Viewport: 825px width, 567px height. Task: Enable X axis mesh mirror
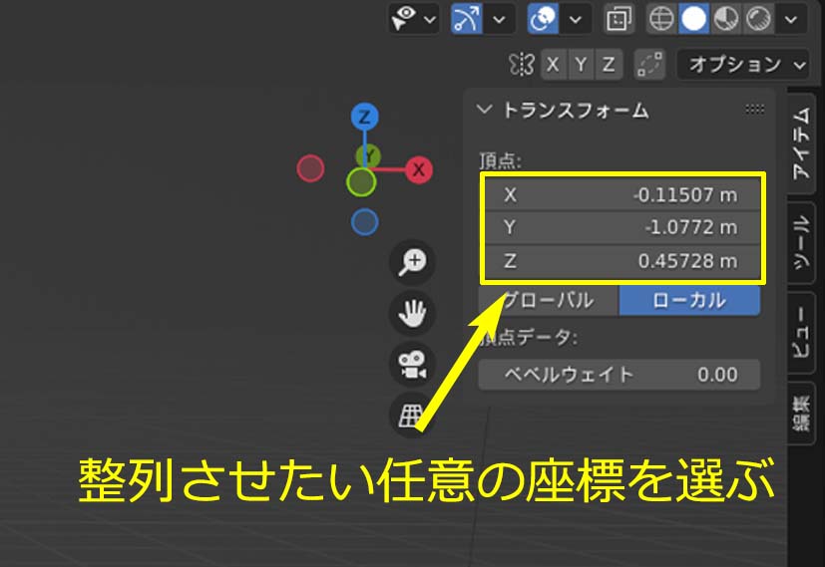coord(554,65)
